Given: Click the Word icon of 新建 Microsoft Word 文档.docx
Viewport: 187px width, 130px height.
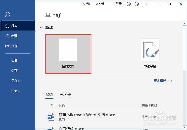Looking at the screenshot, I should (x=51, y=117).
